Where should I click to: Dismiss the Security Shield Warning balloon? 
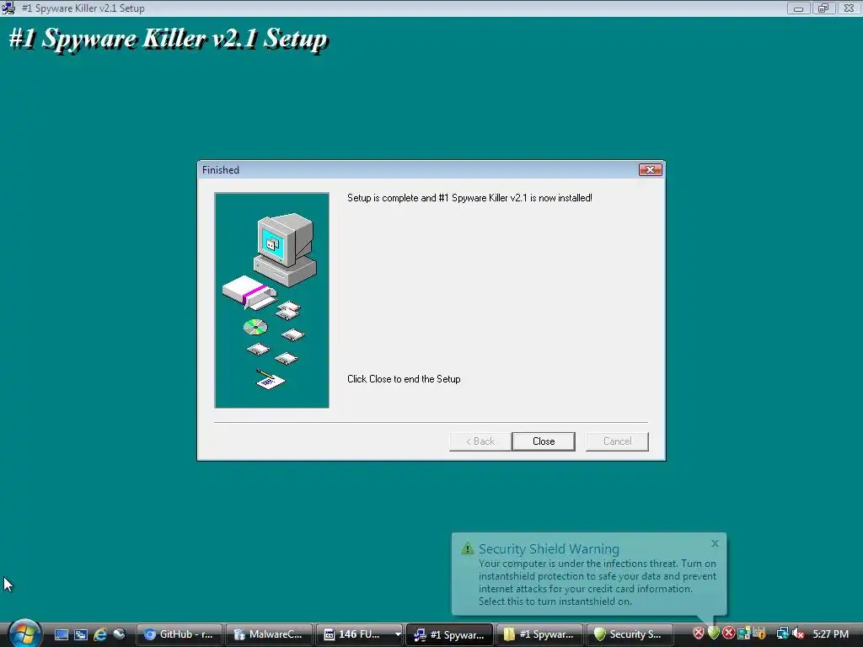coord(715,543)
